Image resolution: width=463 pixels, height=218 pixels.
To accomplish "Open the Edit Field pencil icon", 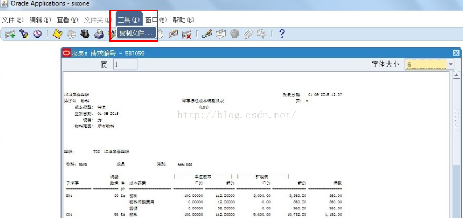I will 207,34.
